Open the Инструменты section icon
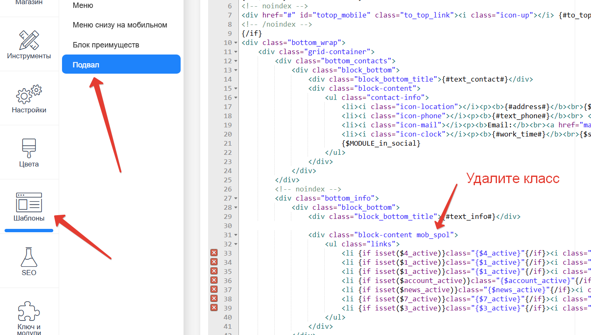The width and height of the screenshot is (591, 335). click(x=29, y=40)
